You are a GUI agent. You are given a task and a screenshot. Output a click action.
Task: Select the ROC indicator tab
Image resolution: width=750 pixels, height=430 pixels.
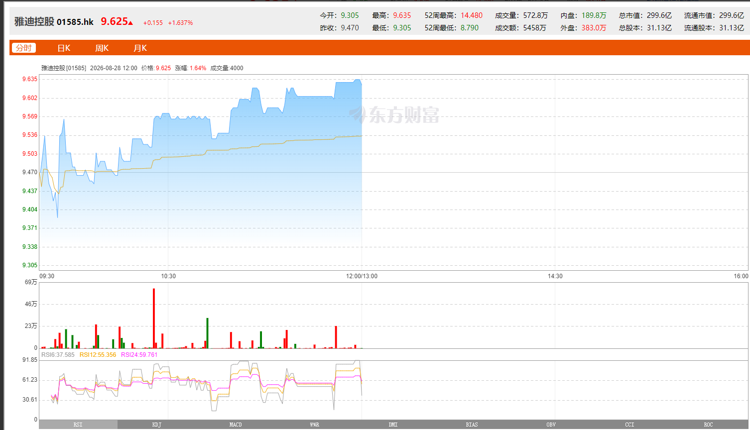coord(708,425)
